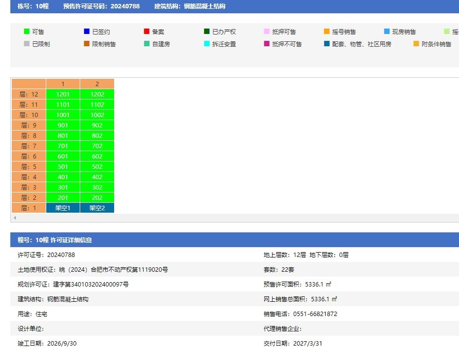Click the dark green 已办产权 swatch
Viewport: 459px width, 352px height.
207,32
